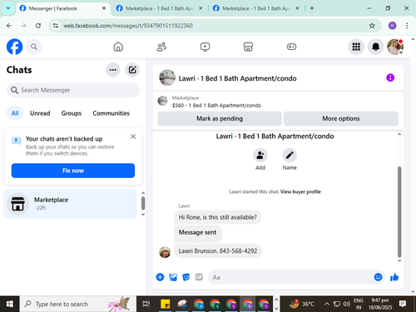Start a new message with compose icon
Image resolution: width=416 pixels, height=312 pixels.
(132, 70)
